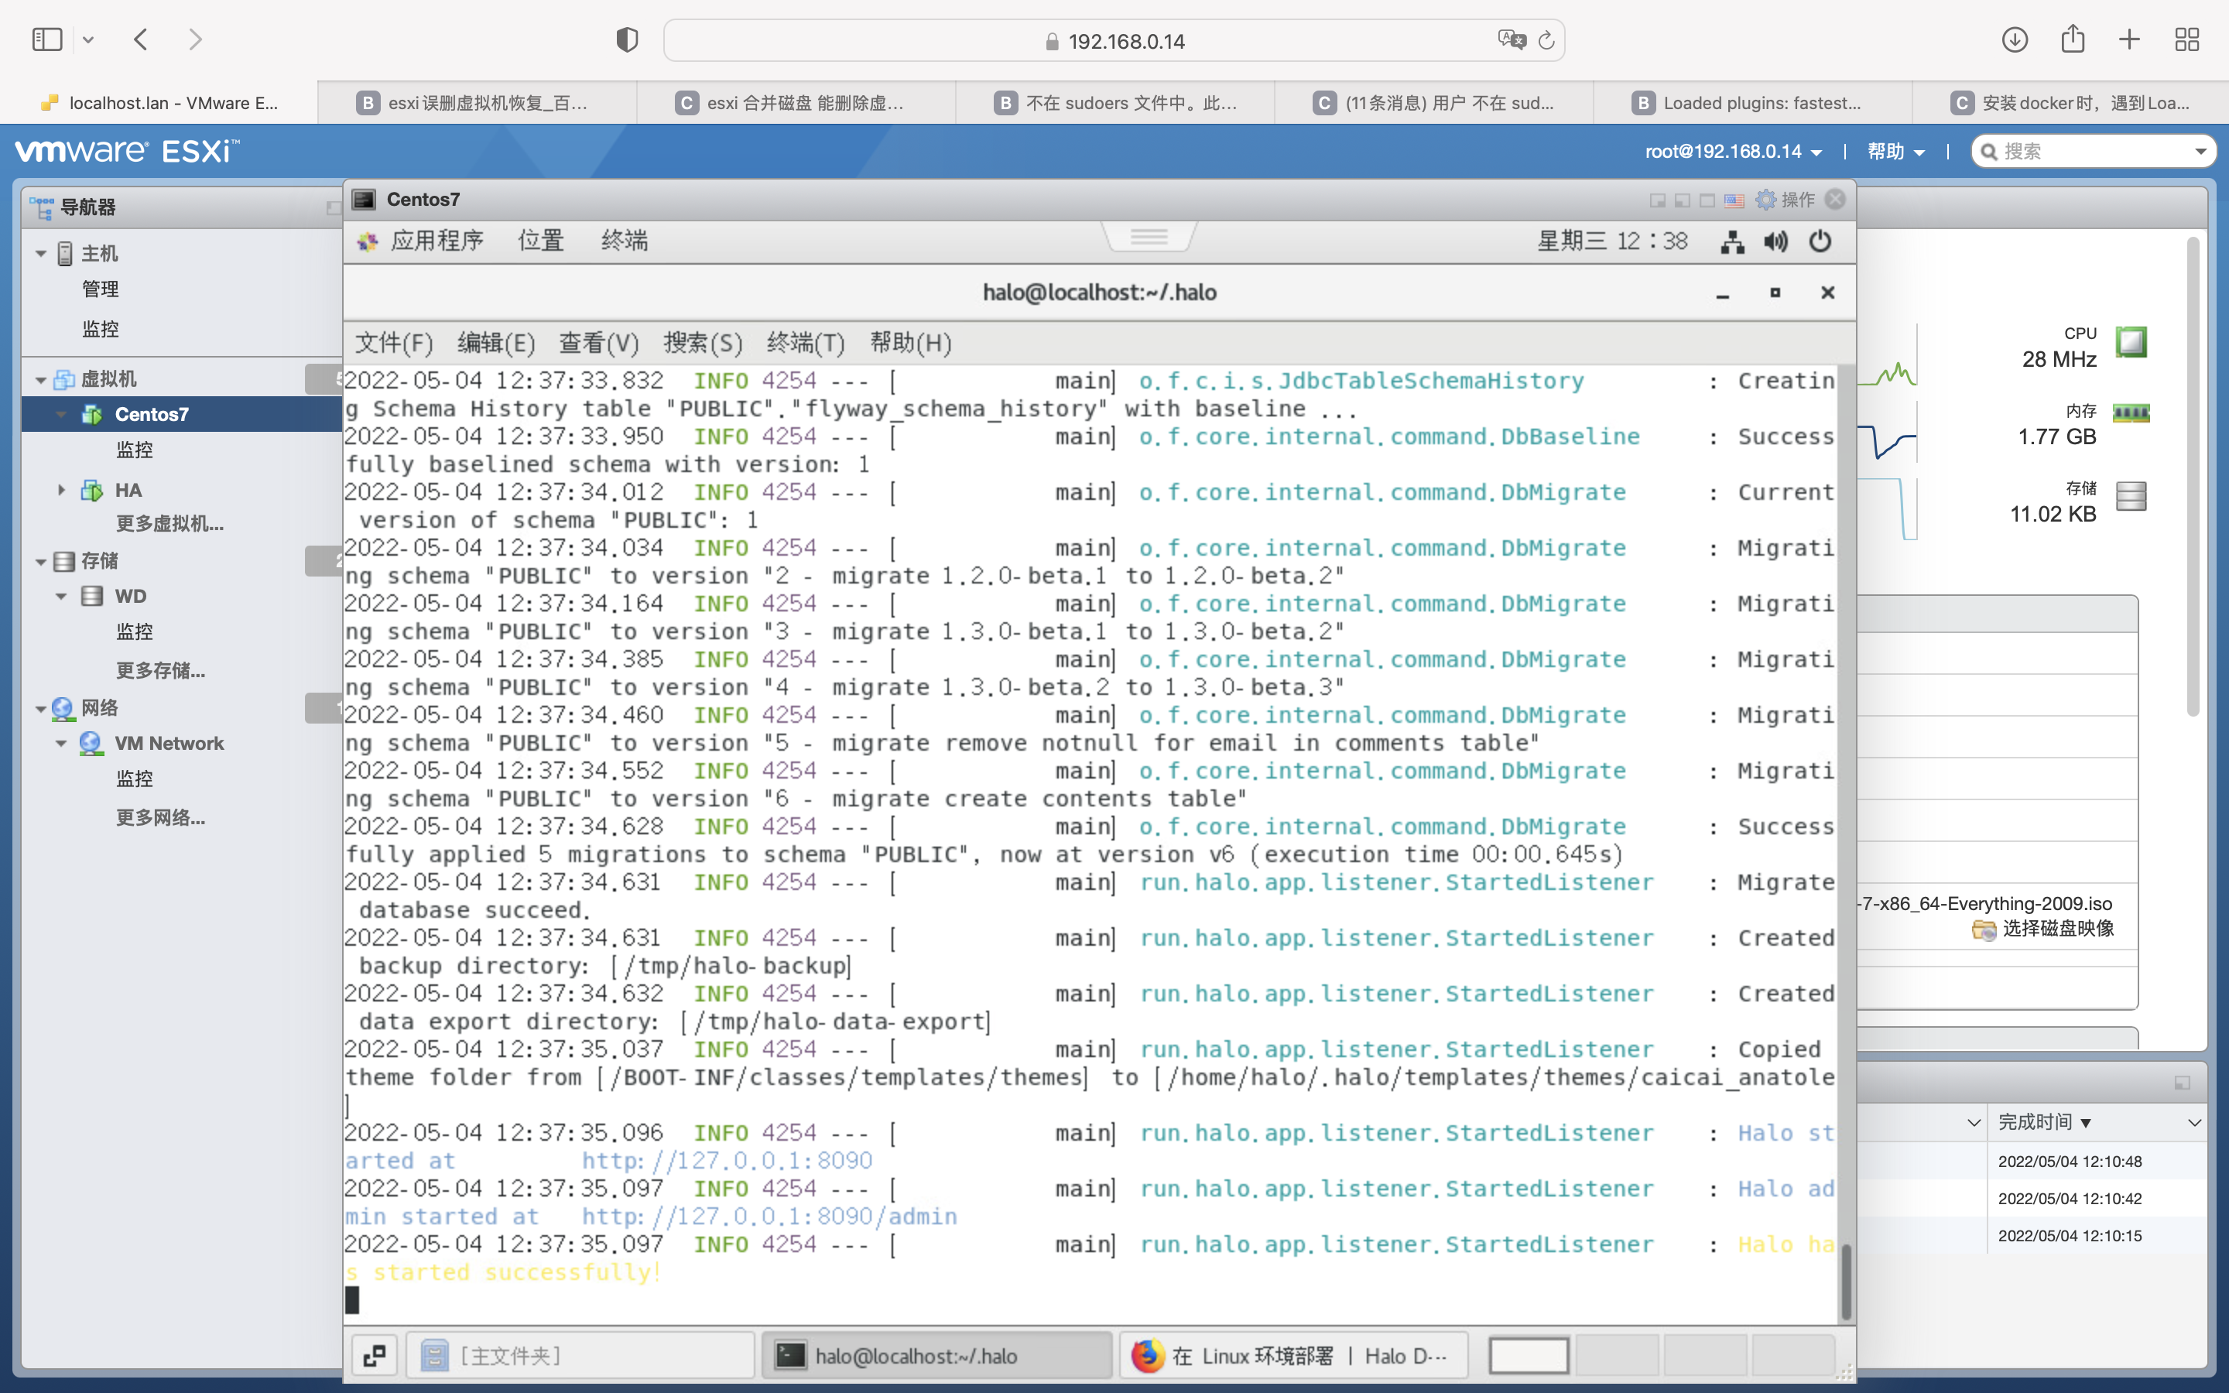Click the 内存 memory stick icon
This screenshot has width=2229, height=1393.
coord(2131,412)
